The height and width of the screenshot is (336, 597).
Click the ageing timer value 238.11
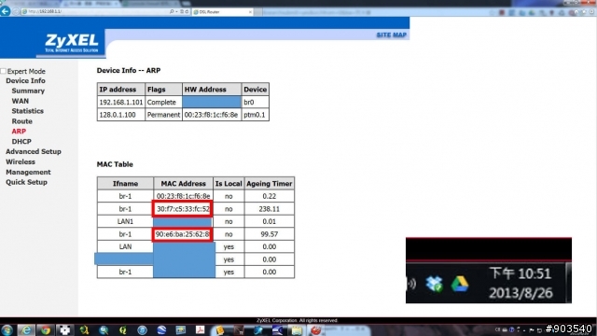(270, 209)
